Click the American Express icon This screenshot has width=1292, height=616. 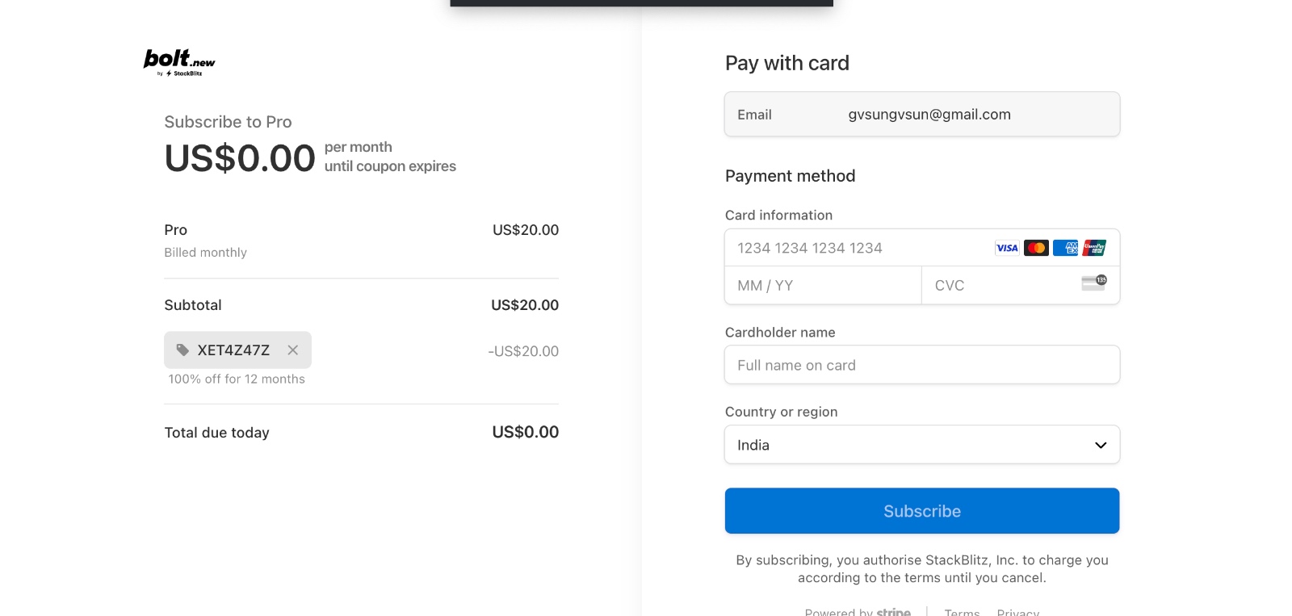coord(1065,248)
